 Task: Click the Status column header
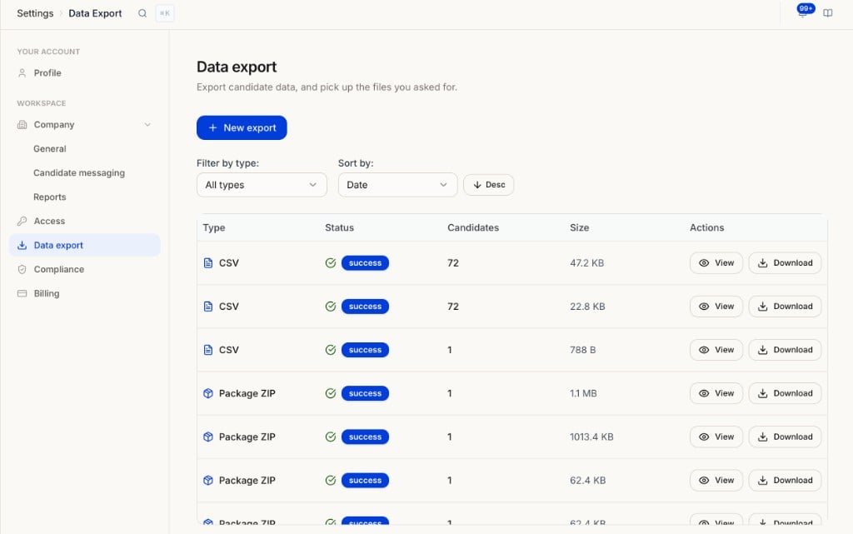tap(340, 228)
